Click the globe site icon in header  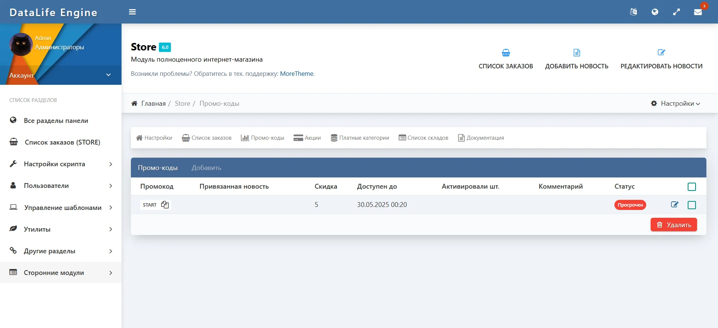655,12
